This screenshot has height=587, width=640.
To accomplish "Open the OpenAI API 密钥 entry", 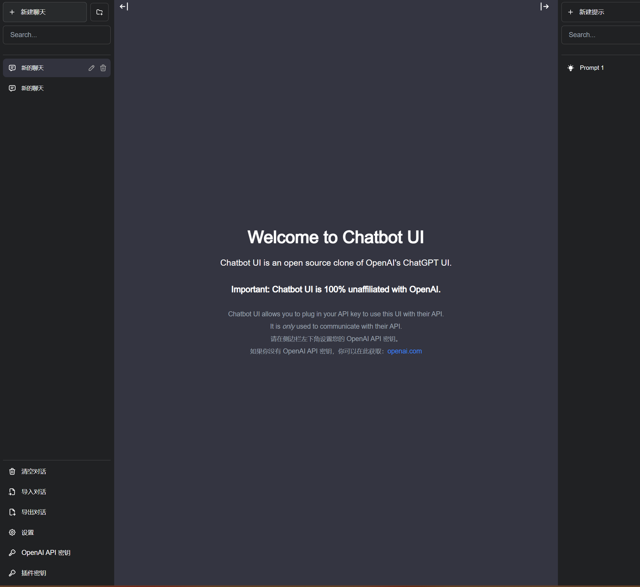I will click(x=46, y=552).
